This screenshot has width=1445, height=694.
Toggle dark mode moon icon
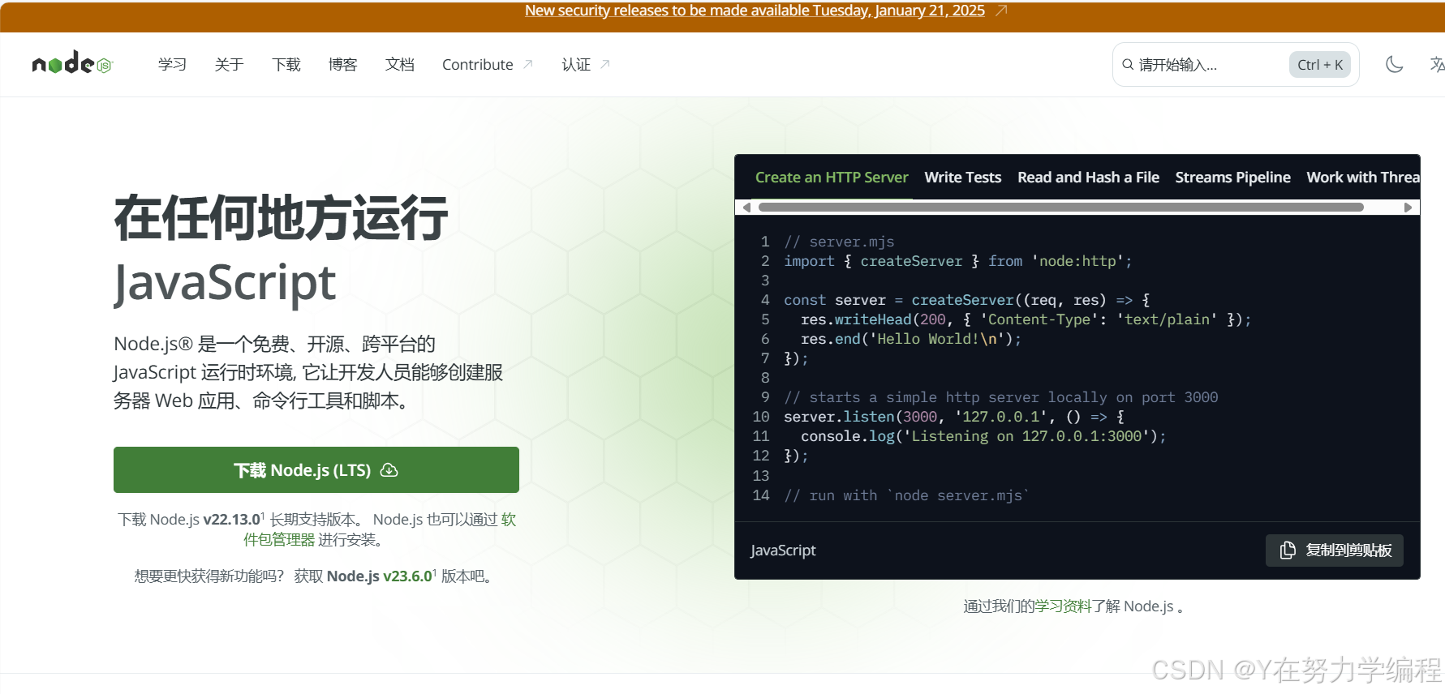[x=1394, y=65]
